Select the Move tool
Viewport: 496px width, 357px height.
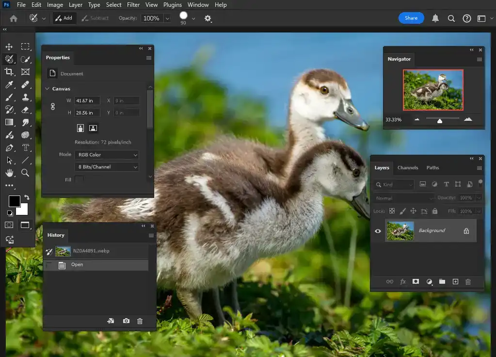(9, 47)
